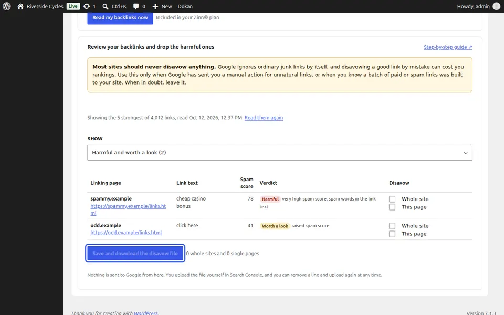Open the comments bubble icon
The width and height of the screenshot is (504, 315).
pos(136,6)
